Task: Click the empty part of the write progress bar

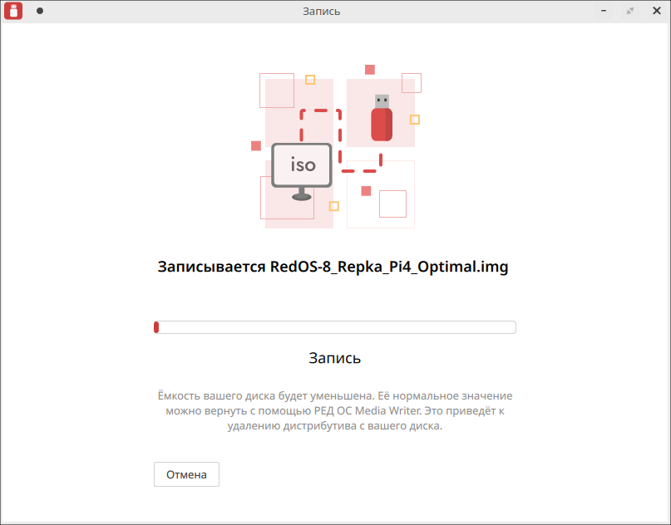Action: click(x=337, y=327)
